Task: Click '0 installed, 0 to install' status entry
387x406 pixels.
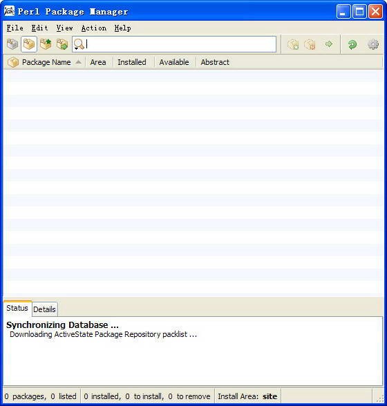Action: point(147,396)
